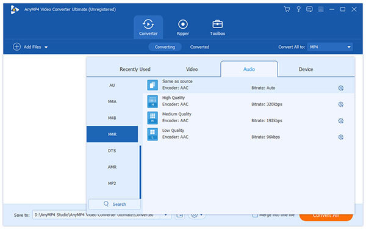The image size is (366, 229).
Task: Open settings gear for Medium Quality 192kbps
Action: 340,121
